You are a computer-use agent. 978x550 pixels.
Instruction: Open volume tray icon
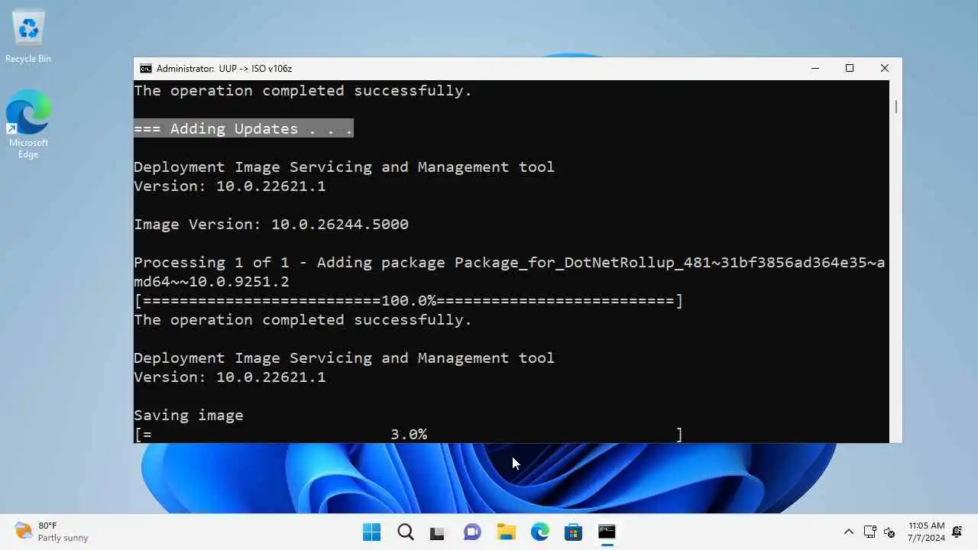click(x=889, y=532)
